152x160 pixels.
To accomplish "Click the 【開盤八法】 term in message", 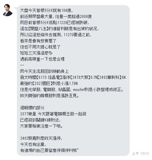I will 39,29.
